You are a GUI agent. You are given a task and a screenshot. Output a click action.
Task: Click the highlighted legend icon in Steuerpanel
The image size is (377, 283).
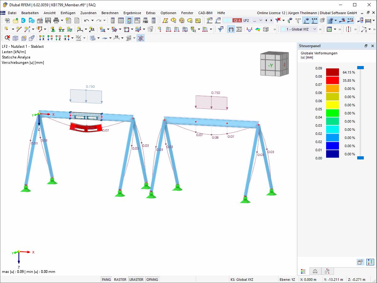coord(370,262)
